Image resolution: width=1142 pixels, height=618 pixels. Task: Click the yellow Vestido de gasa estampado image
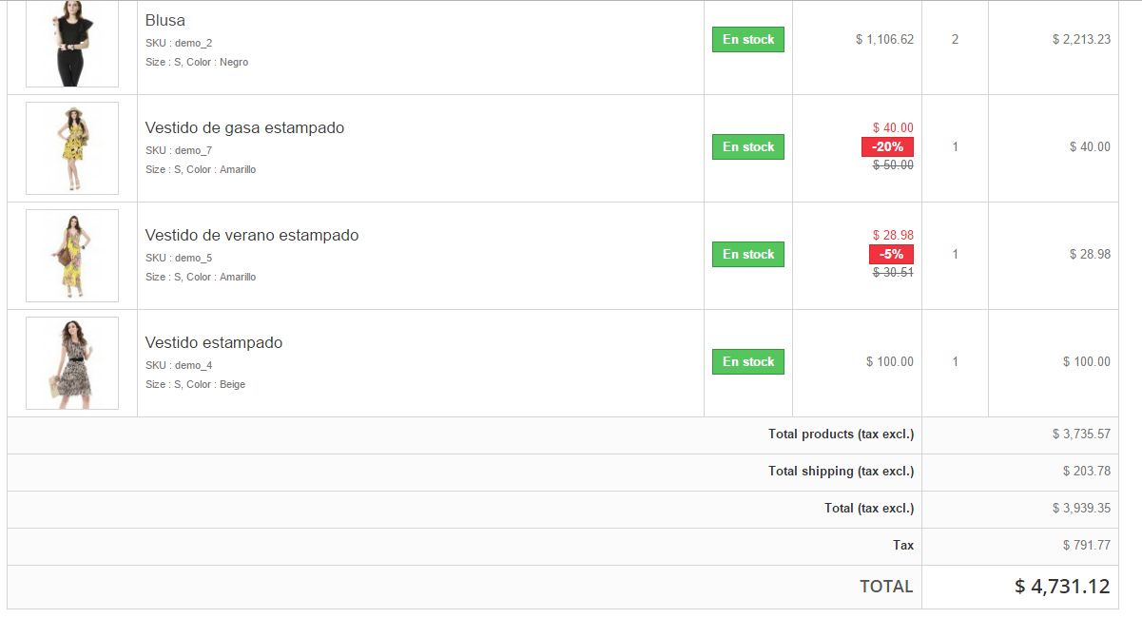(x=72, y=148)
